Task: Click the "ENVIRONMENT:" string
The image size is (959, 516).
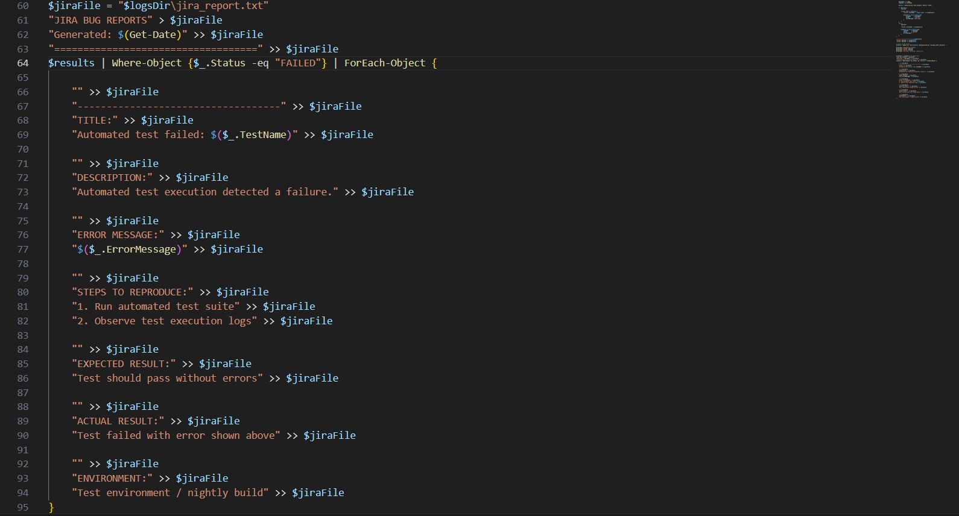Action: (x=112, y=479)
